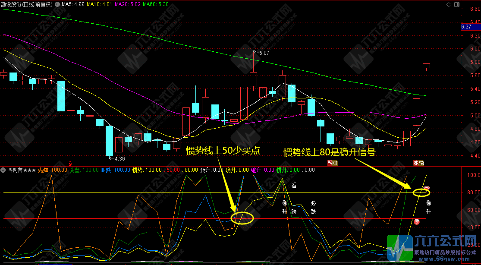Click the red ball icon near 80 line

click(427, 189)
